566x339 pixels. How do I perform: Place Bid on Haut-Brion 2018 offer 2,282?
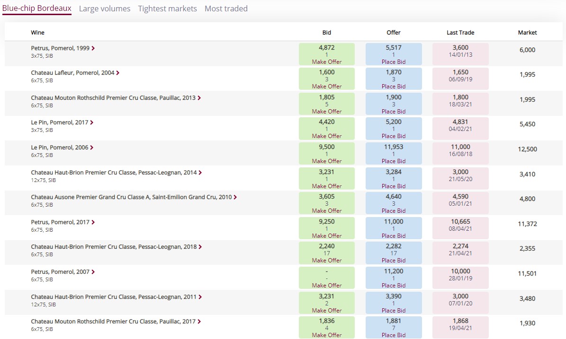(394, 261)
